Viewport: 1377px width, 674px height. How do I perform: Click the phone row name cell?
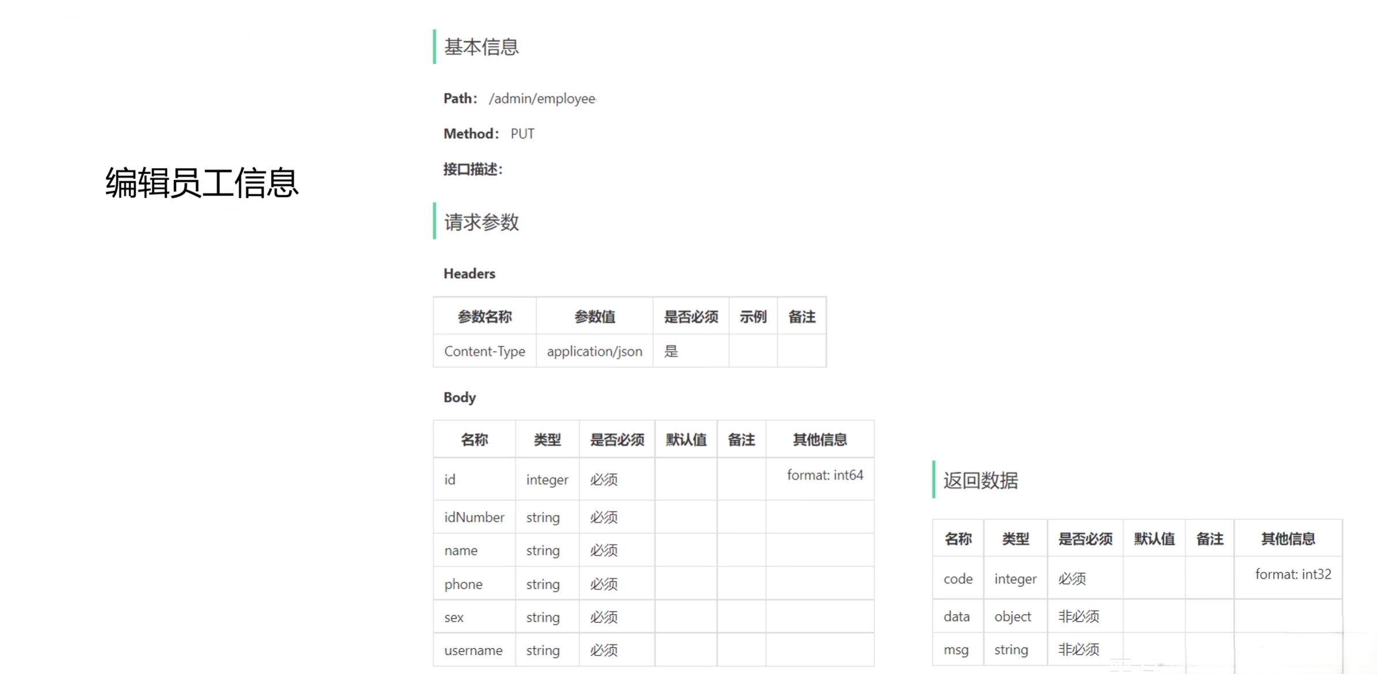coord(463,584)
